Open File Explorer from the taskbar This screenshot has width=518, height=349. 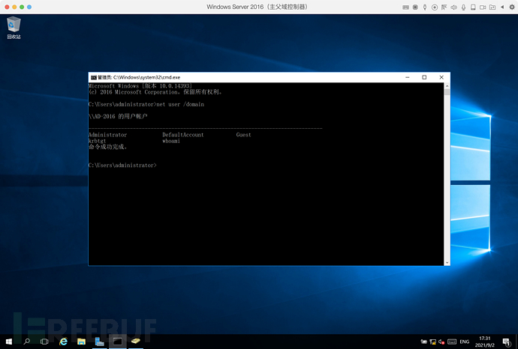point(81,342)
